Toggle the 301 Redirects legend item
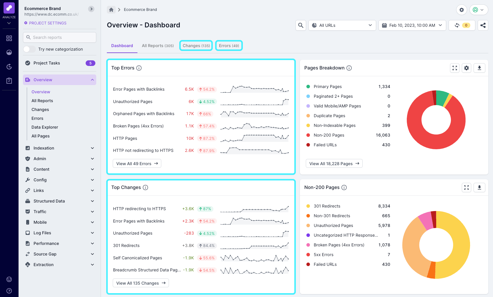493x297 pixels. (x=327, y=206)
